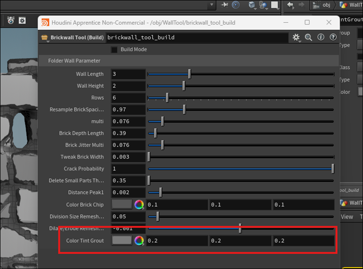Image resolution: width=363 pixels, height=269 pixels.
Task: Click the forward navigation arrow
Action: coord(302,5)
